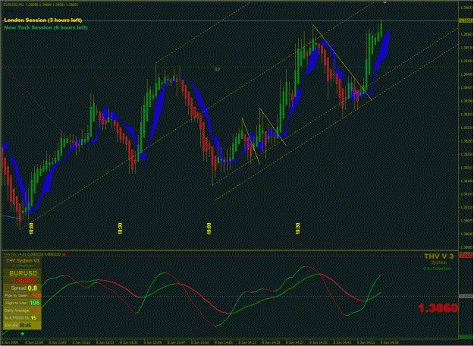
Task: Click the 3x ATR(20) SL 15 row
Action: tap(23, 318)
